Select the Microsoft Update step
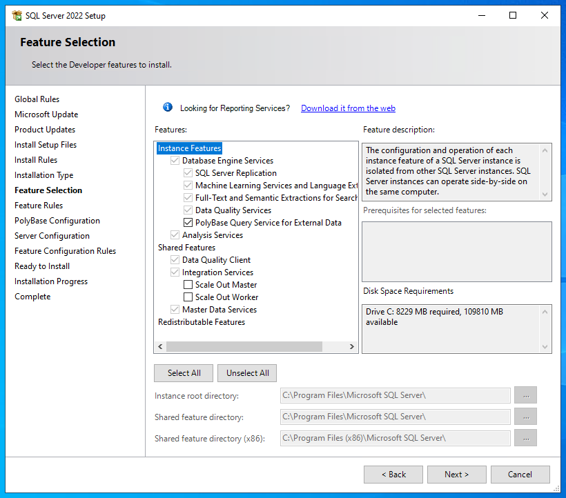 46,114
